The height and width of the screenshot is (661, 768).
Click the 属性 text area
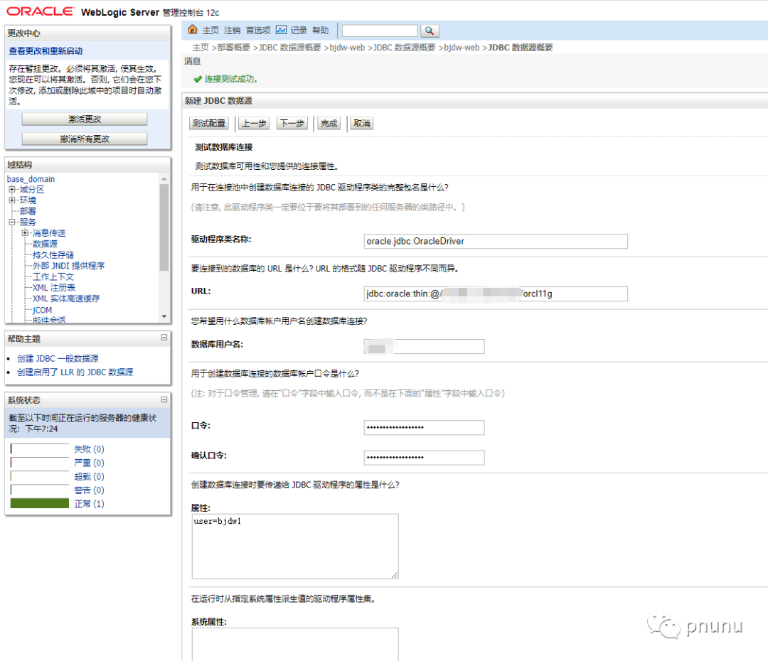295,547
